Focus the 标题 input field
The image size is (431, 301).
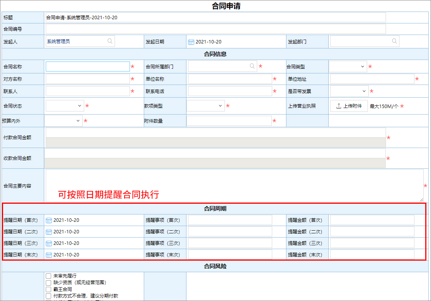216,17
